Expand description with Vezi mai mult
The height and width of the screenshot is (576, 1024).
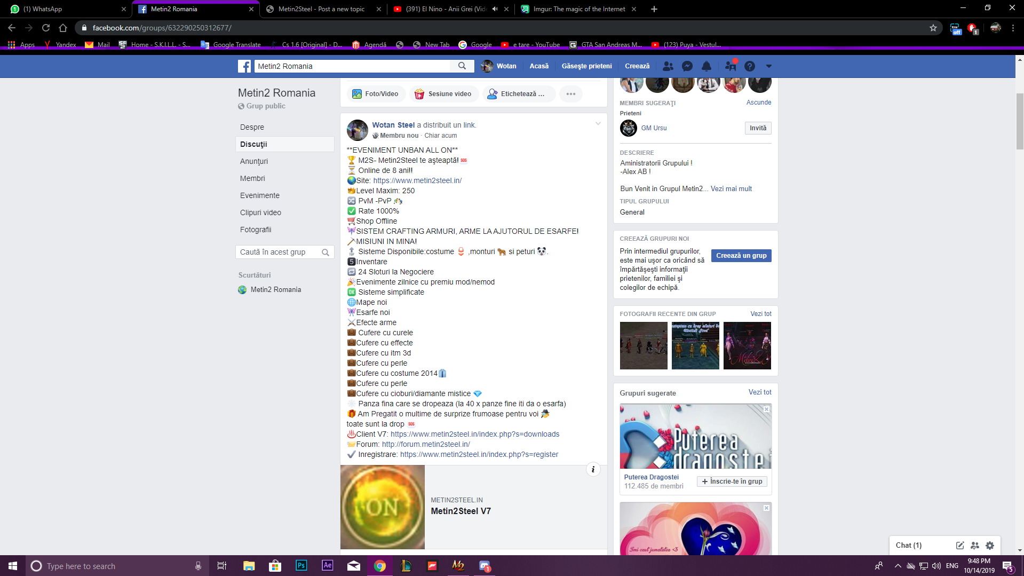coord(731,189)
